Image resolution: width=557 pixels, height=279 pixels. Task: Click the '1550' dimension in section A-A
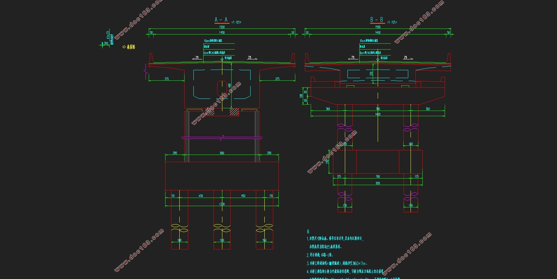click(x=222, y=27)
